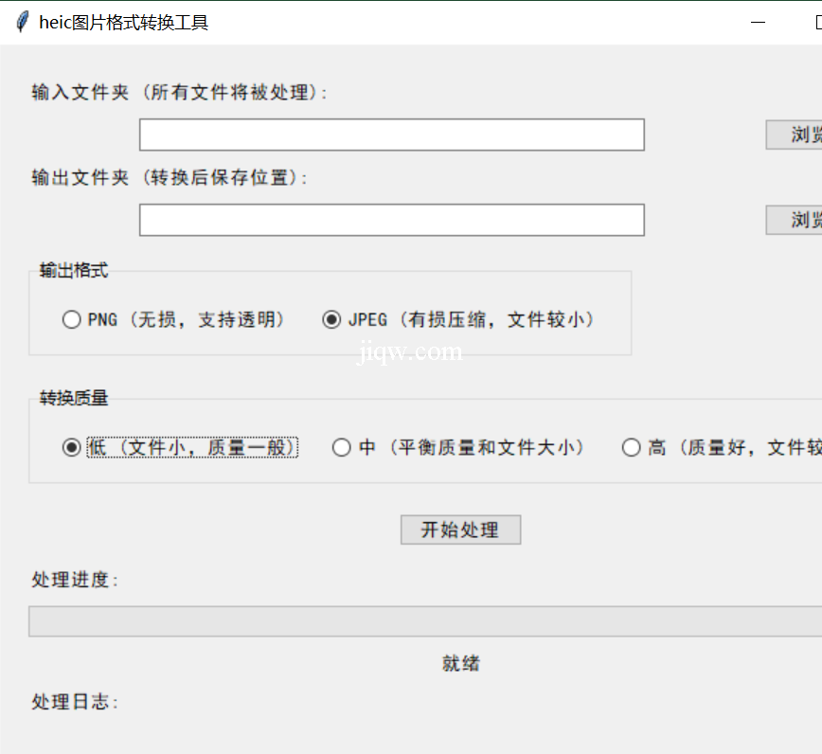This screenshot has height=754, width=822.
Task: Minimize the heic converter window
Action: point(758,23)
